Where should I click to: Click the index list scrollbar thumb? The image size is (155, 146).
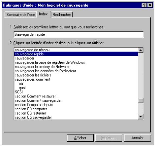click(x=141, y=101)
